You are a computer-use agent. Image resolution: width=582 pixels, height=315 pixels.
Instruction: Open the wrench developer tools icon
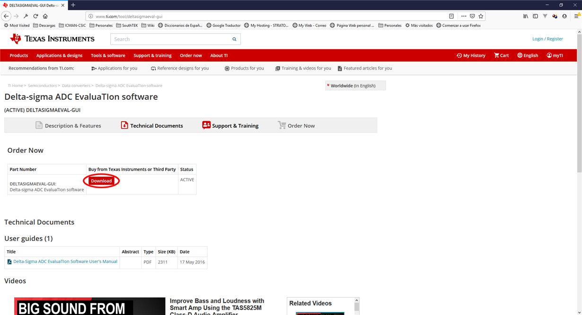pyautogui.click(x=26, y=16)
